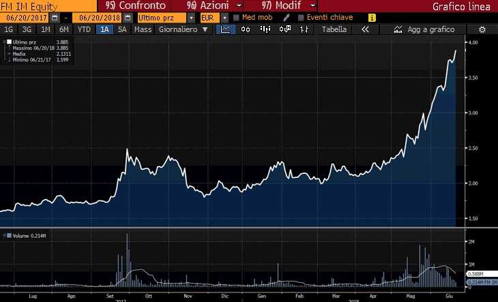The image size is (498, 302).
Task: Select the YTD range tab
Action: (84, 29)
